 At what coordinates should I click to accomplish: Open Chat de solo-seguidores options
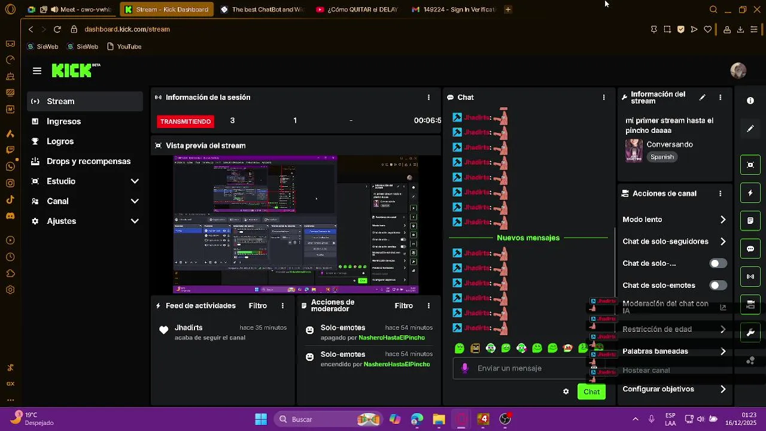[x=674, y=242]
